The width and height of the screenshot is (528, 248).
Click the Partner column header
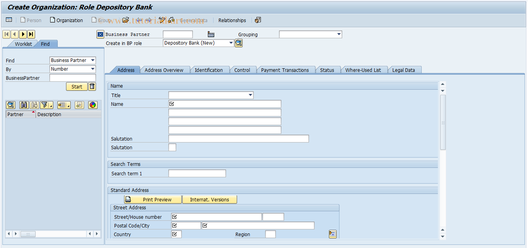coord(21,114)
